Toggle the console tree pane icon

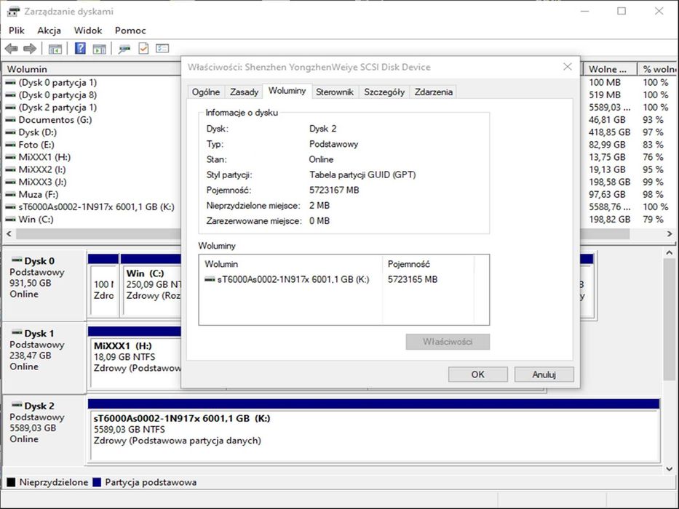(x=55, y=49)
